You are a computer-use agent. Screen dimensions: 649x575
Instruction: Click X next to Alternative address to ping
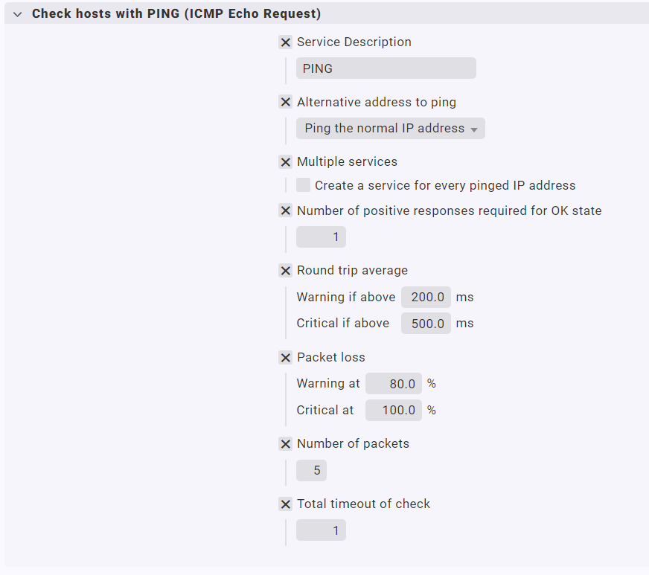click(285, 103)
